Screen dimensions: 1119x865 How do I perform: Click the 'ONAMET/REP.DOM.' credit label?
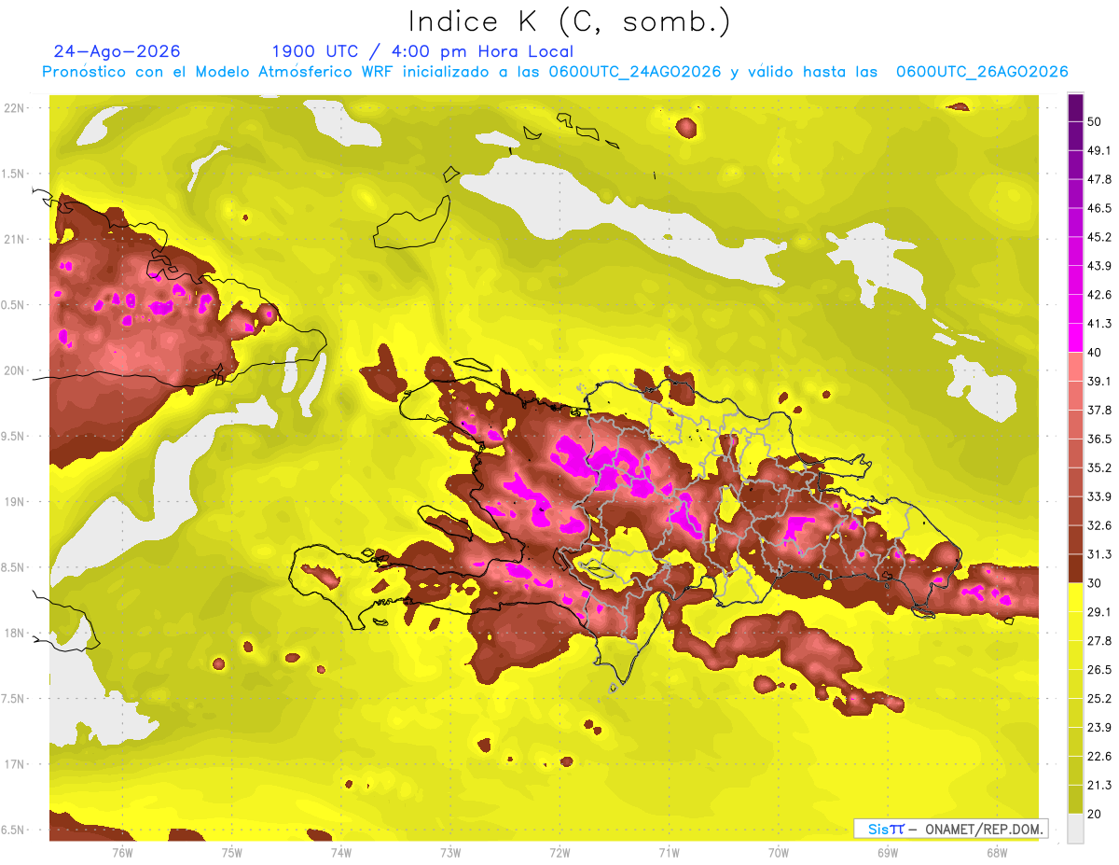click(984, 829)
